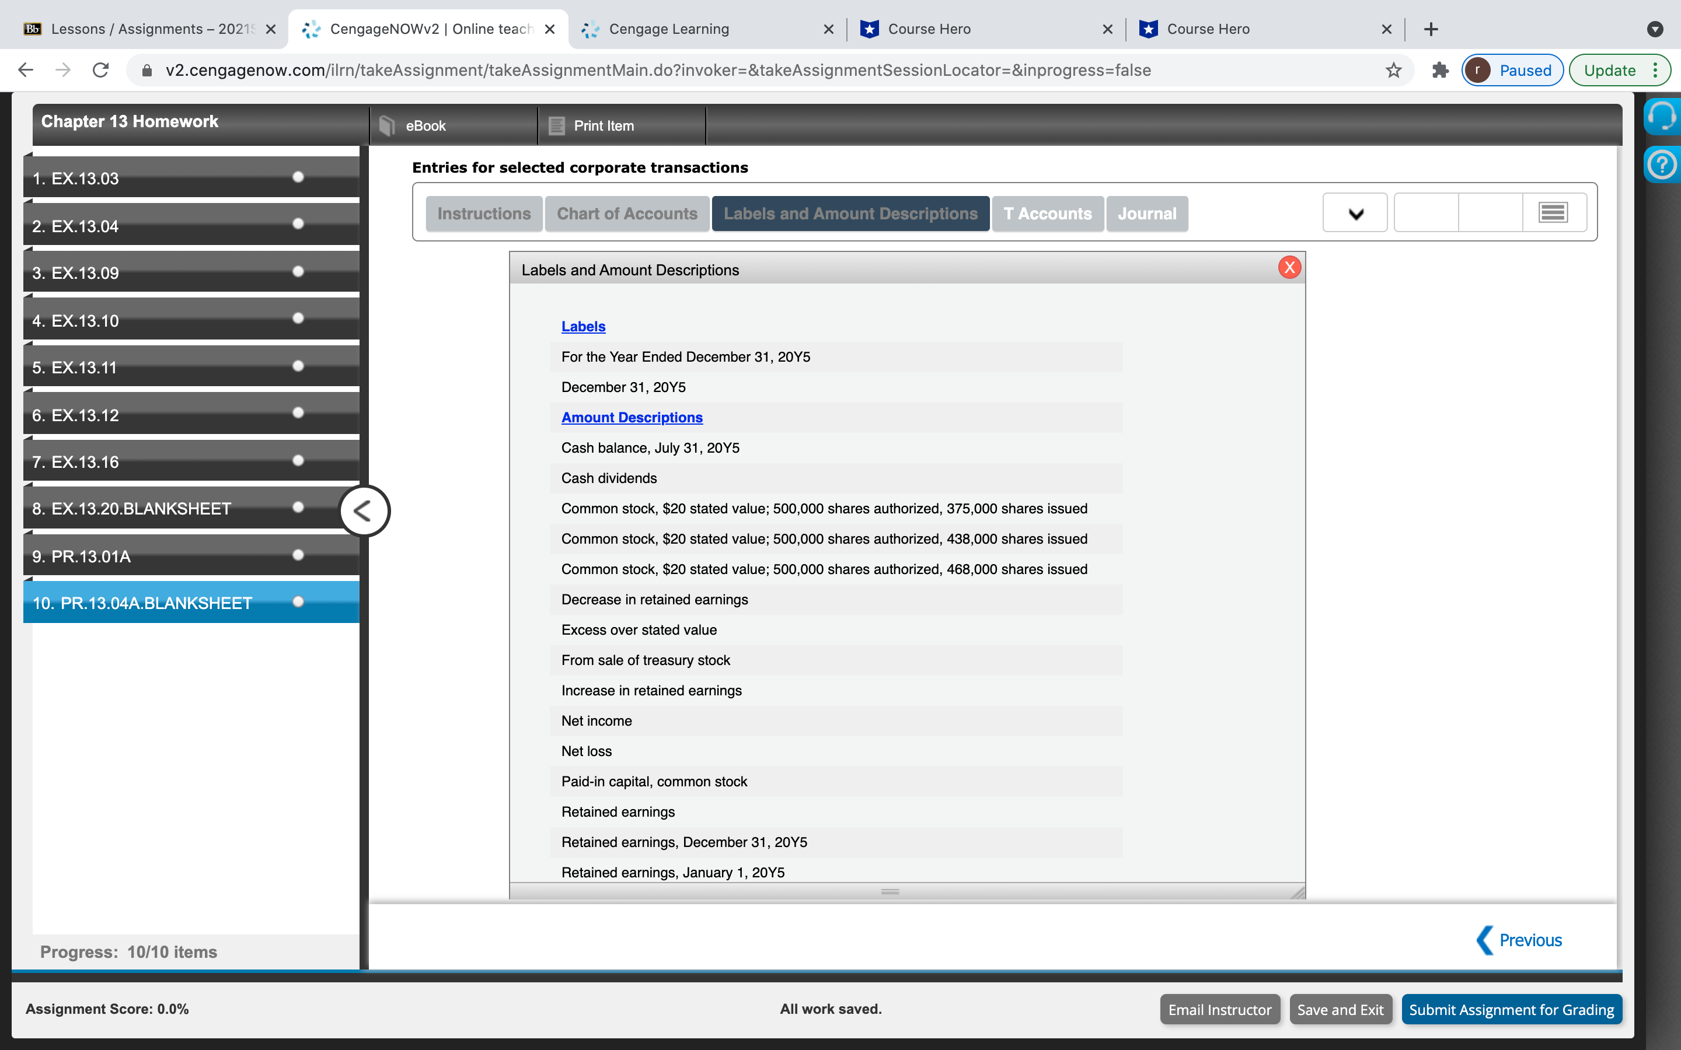This screenshot has width=1681, height=1050.
Task: Close the Labels and Amount Descriptions panel
Action: tap(1289, 267)
